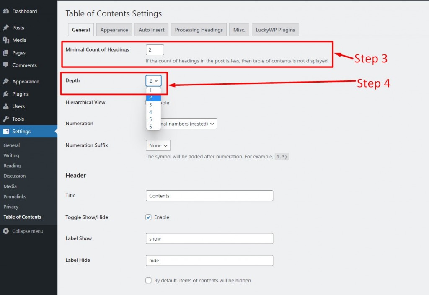Screen dimensions: 429x295
Task: Open the Auto Insert tab
Action: (x=151, y=30)
